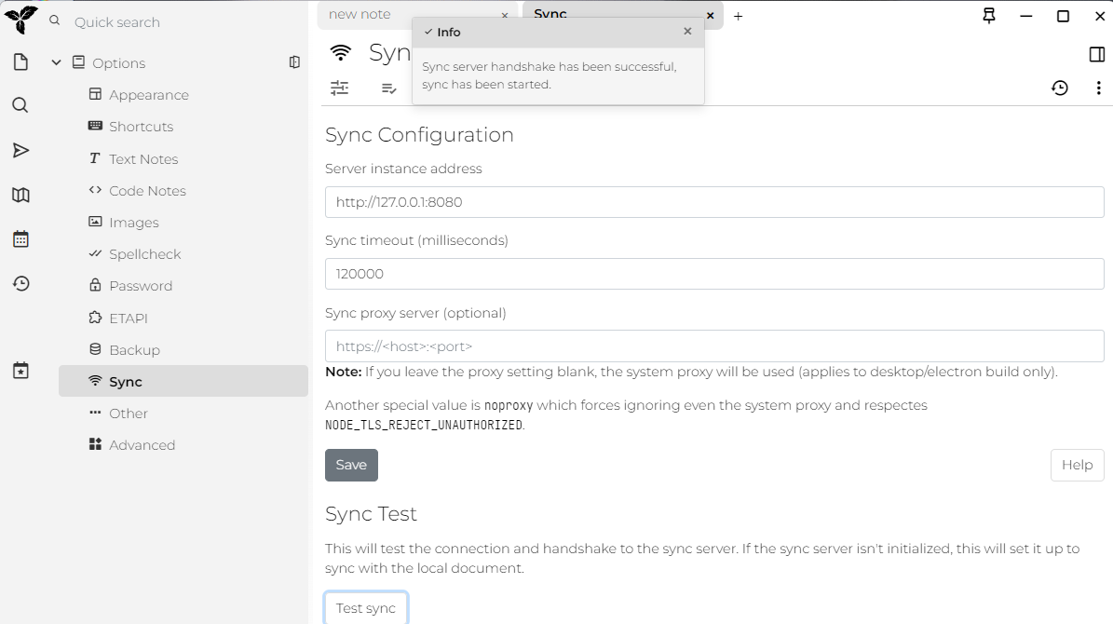Run the Test sync button
Screen dimensions: 1113x624
pos(365,608)
